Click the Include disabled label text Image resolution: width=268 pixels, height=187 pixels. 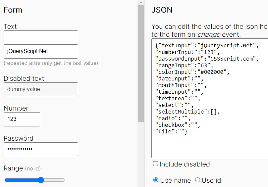tap(185, 164)
